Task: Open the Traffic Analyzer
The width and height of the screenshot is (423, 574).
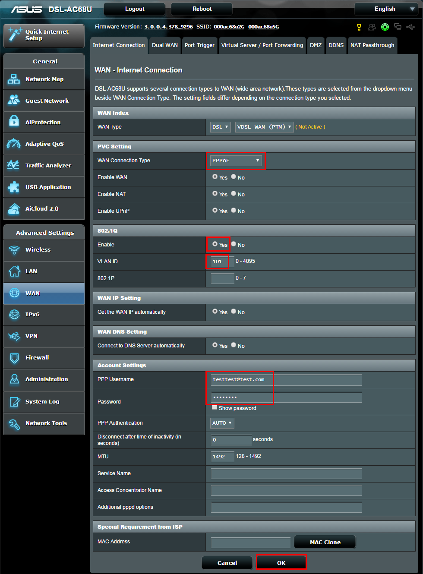Action: [43, 165]
